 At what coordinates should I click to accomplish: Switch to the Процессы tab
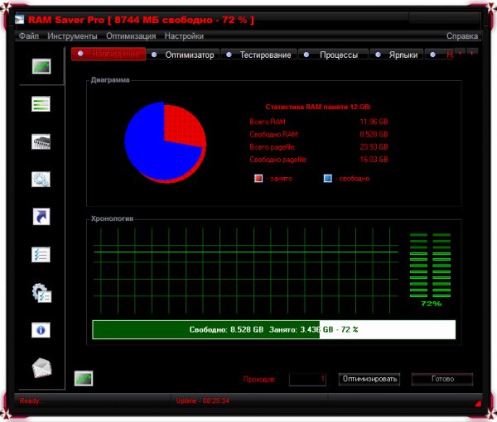pyautogui.click(x=334, y=55)
